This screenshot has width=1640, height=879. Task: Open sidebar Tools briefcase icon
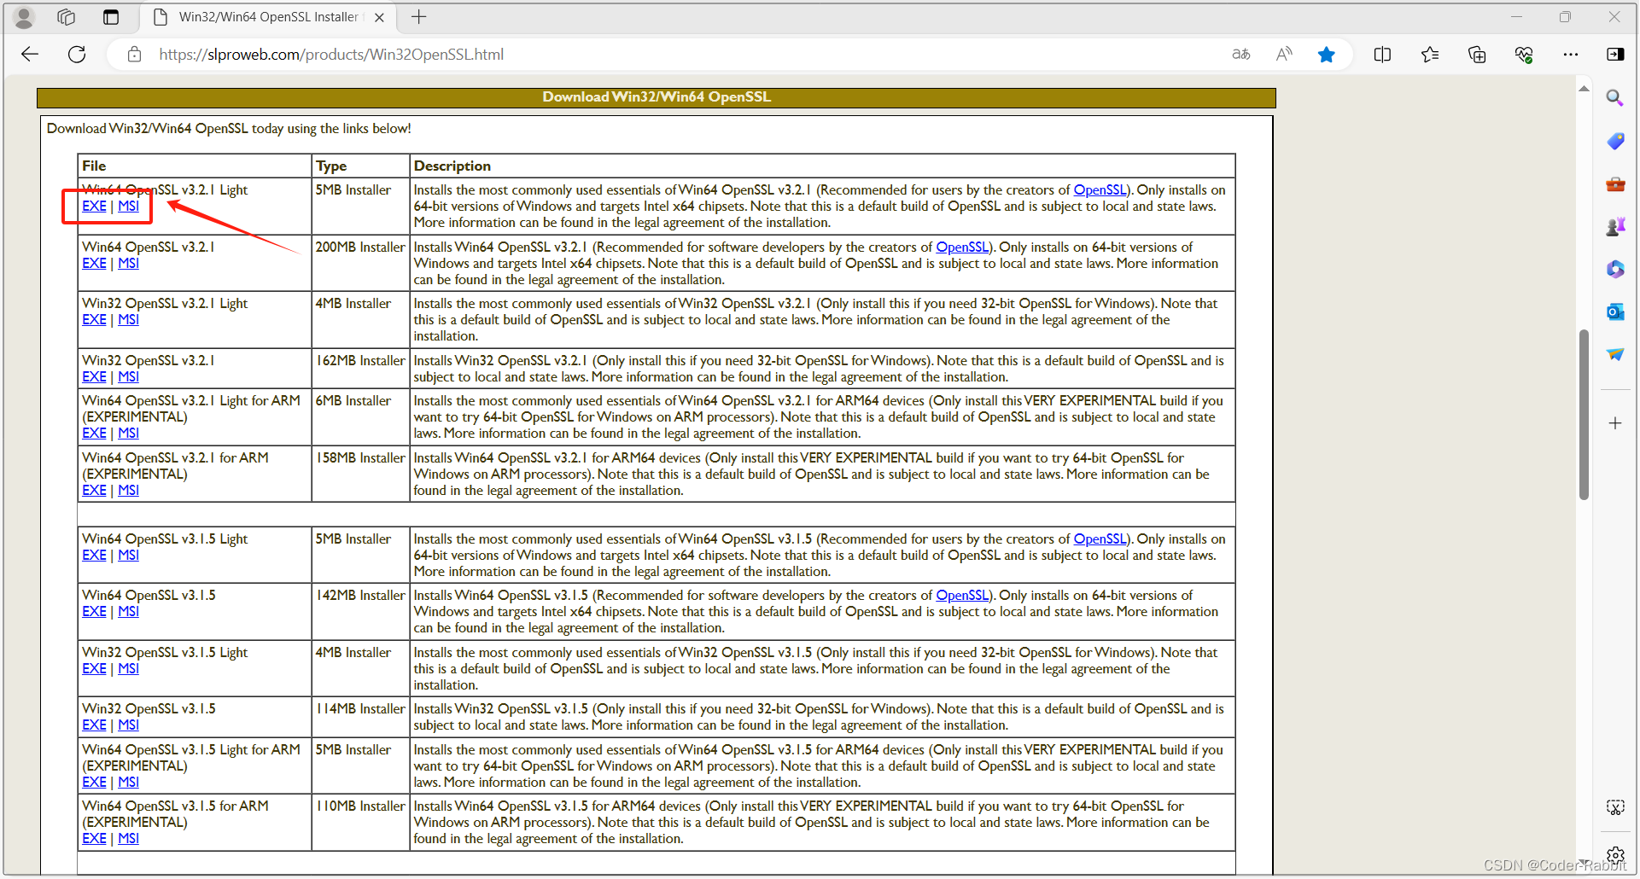coord(1614,183)
